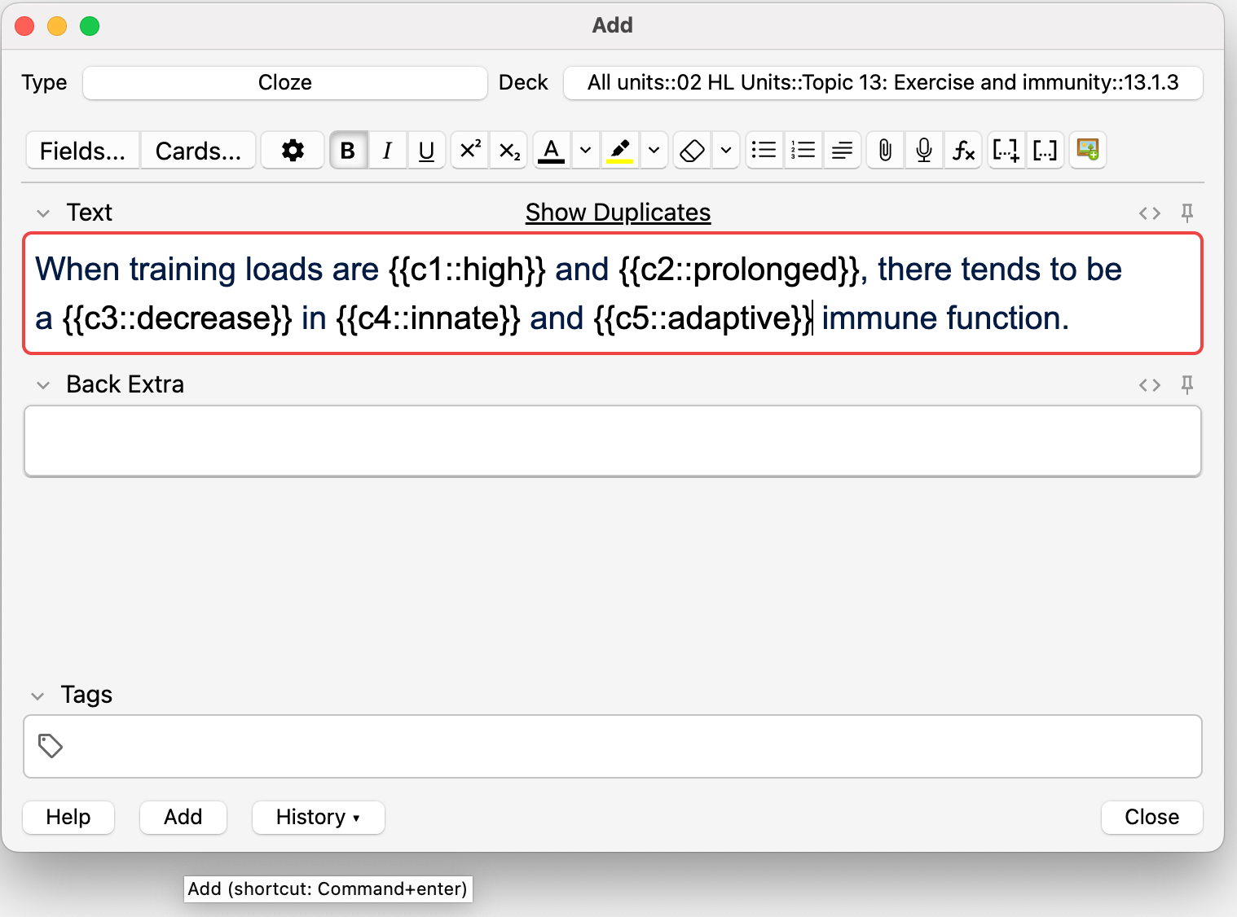Open the text color dropdown arrow
Image resolution: width=1237 pixels, height=917 pixels.
click(585, 151)
